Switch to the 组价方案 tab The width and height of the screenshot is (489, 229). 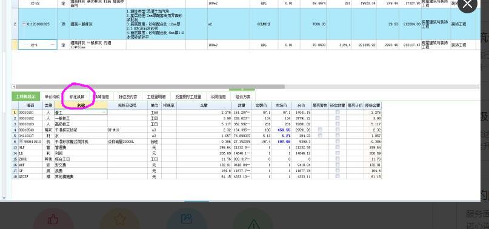pos(243,97)
